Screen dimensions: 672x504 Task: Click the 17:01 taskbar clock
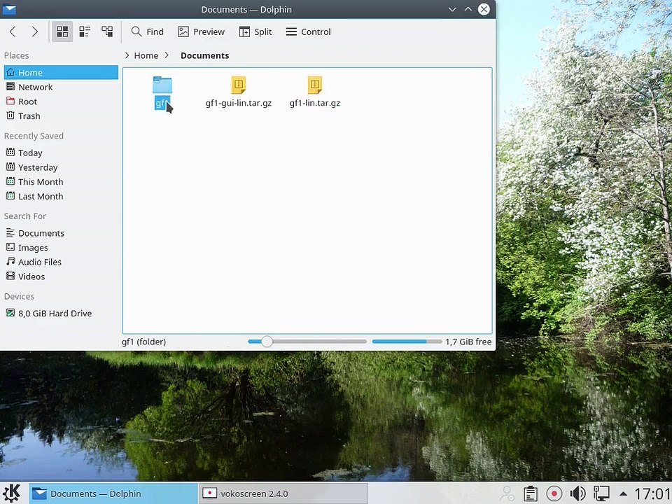pyautogui.click(x=652, y=493)
